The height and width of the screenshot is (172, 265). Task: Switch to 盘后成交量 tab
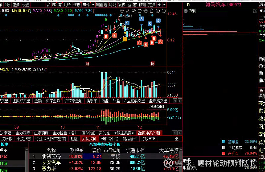pyautogui.click(x=158, y=101)
